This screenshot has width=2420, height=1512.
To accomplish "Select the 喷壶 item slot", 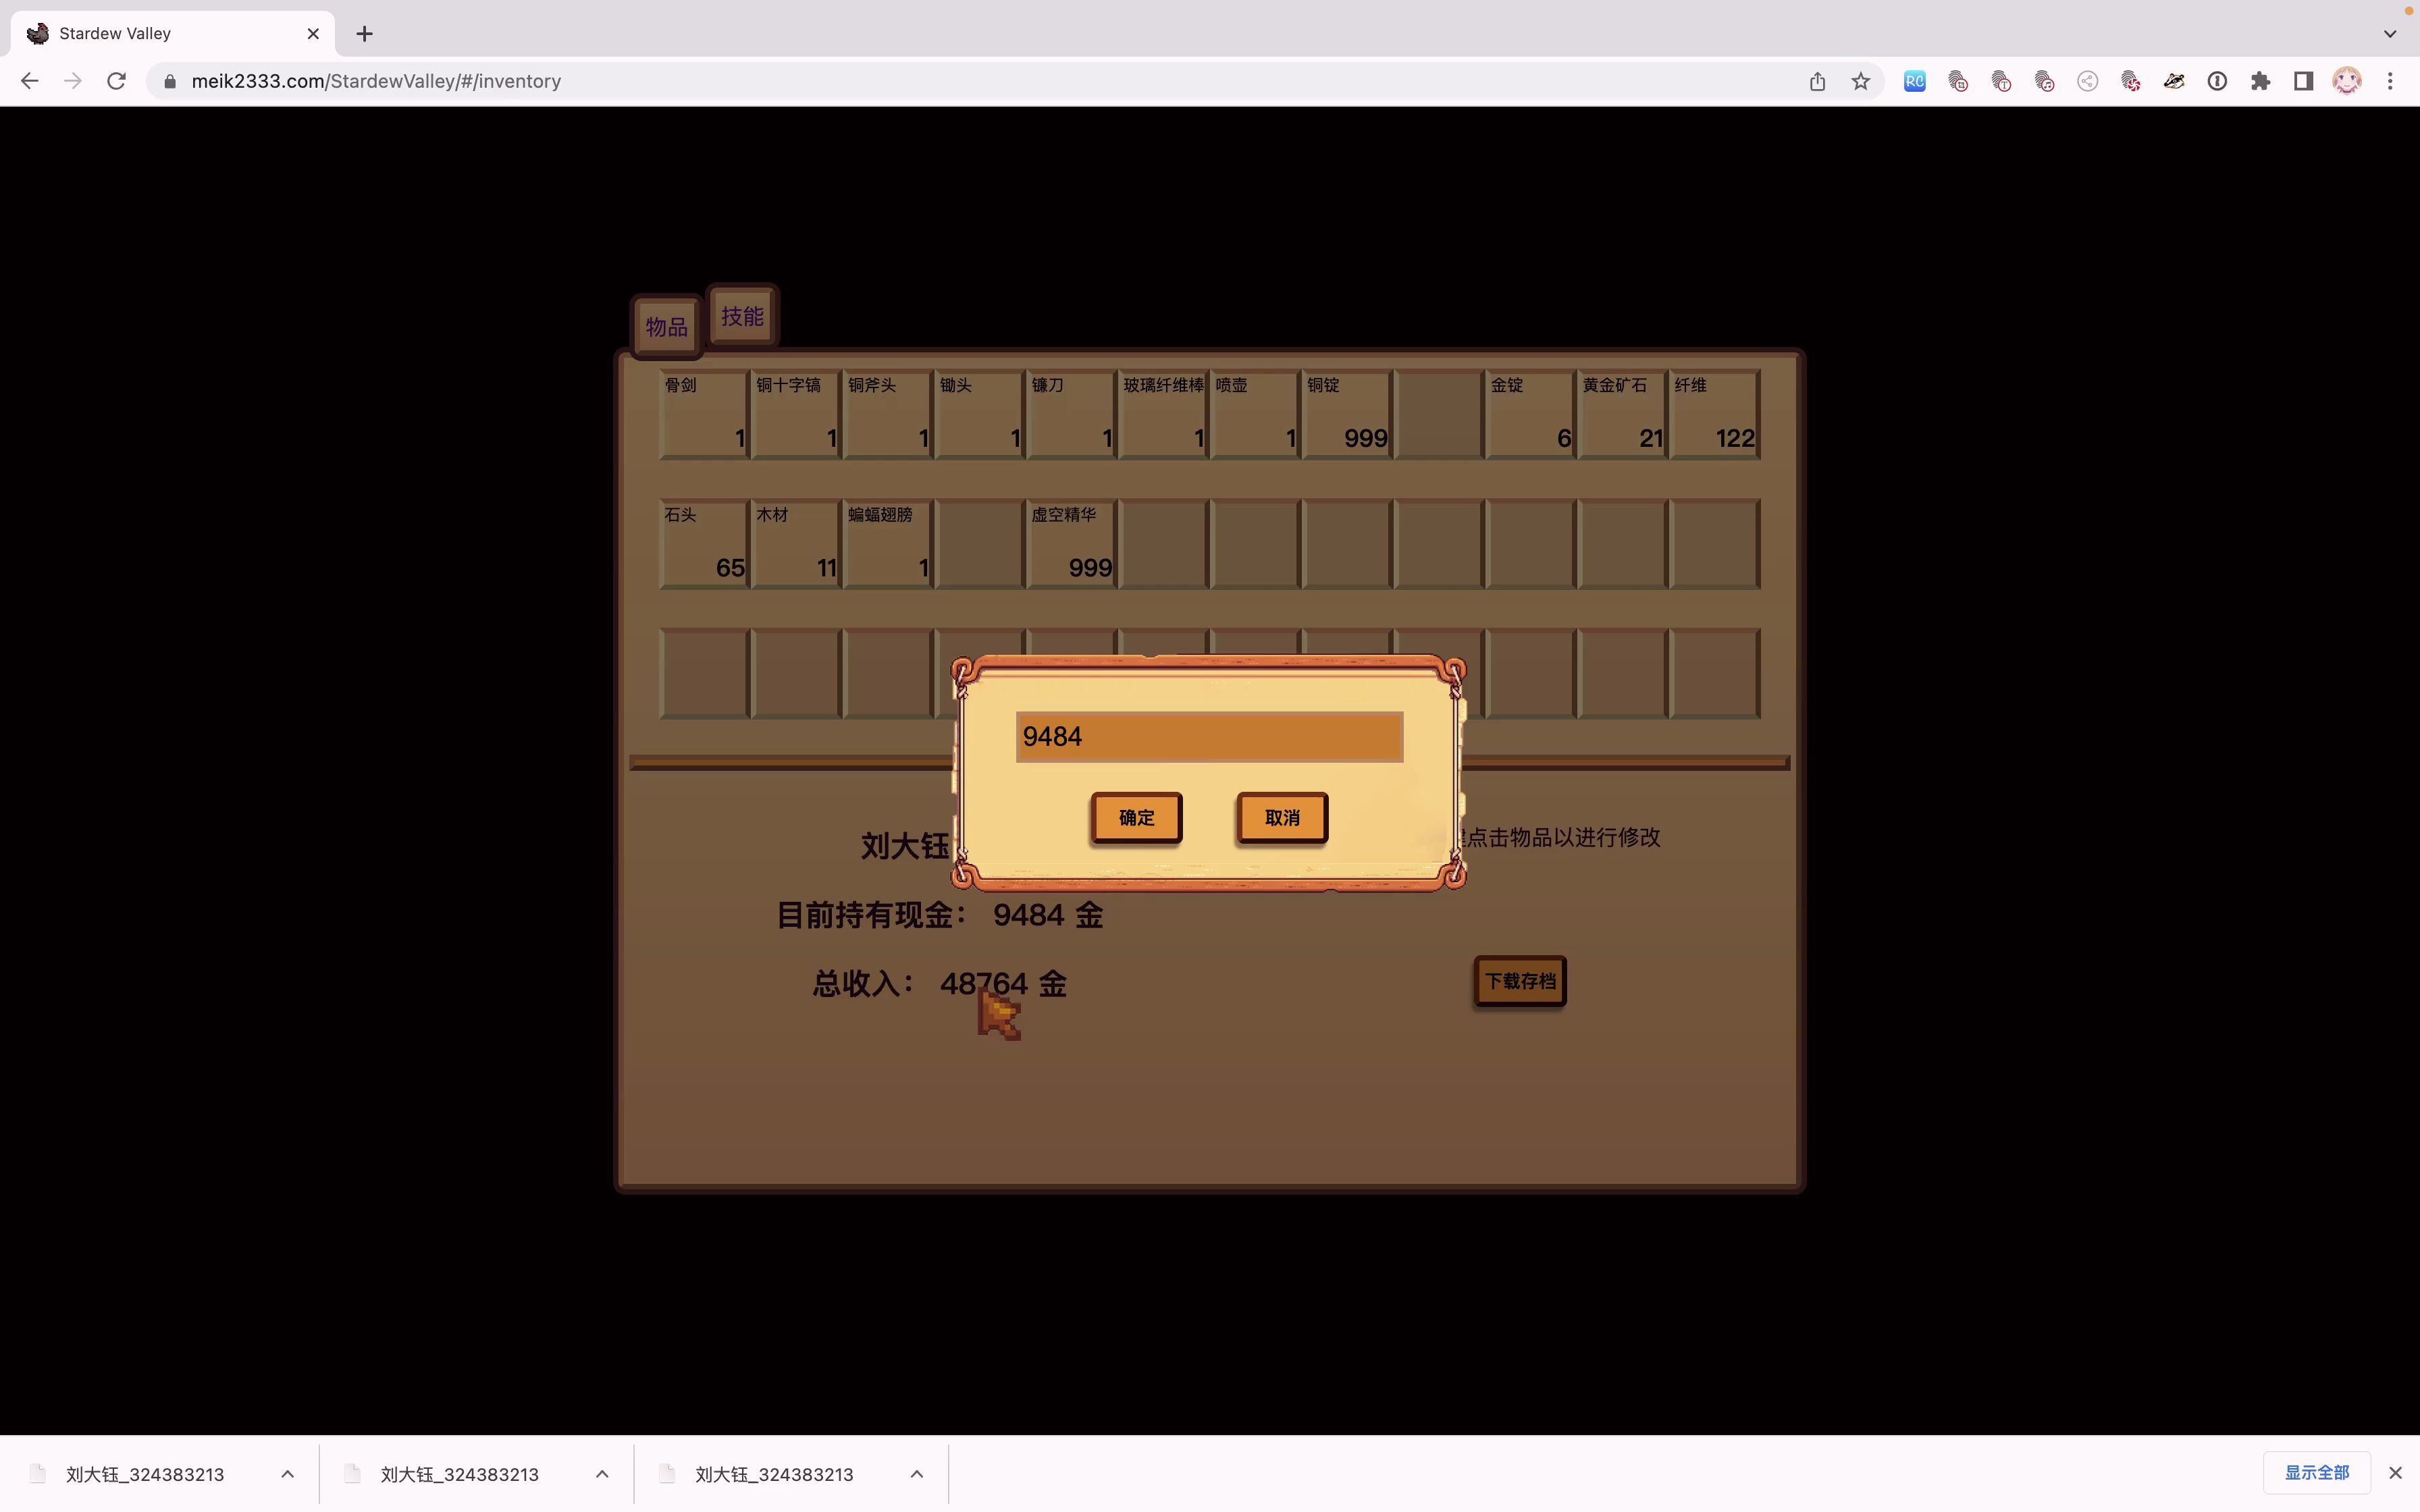I will coord(1256,414).
